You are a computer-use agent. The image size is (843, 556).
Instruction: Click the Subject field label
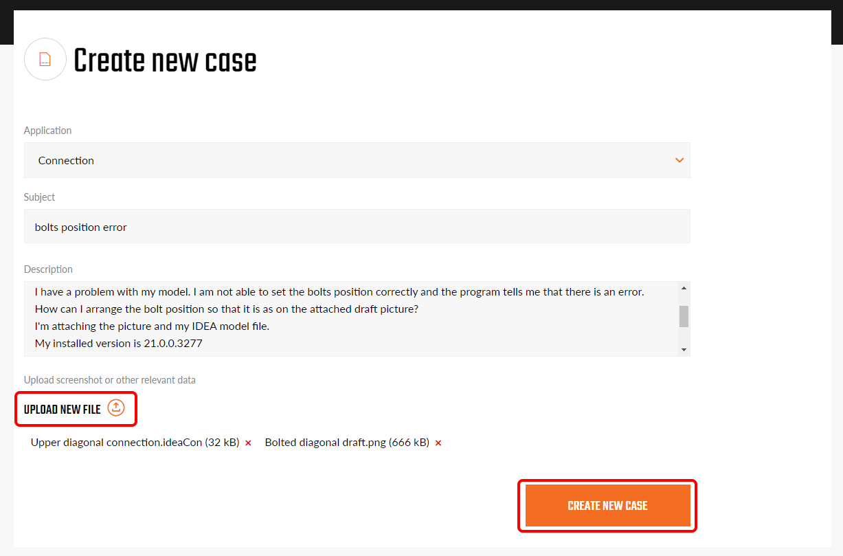click(x=40, y=197)
